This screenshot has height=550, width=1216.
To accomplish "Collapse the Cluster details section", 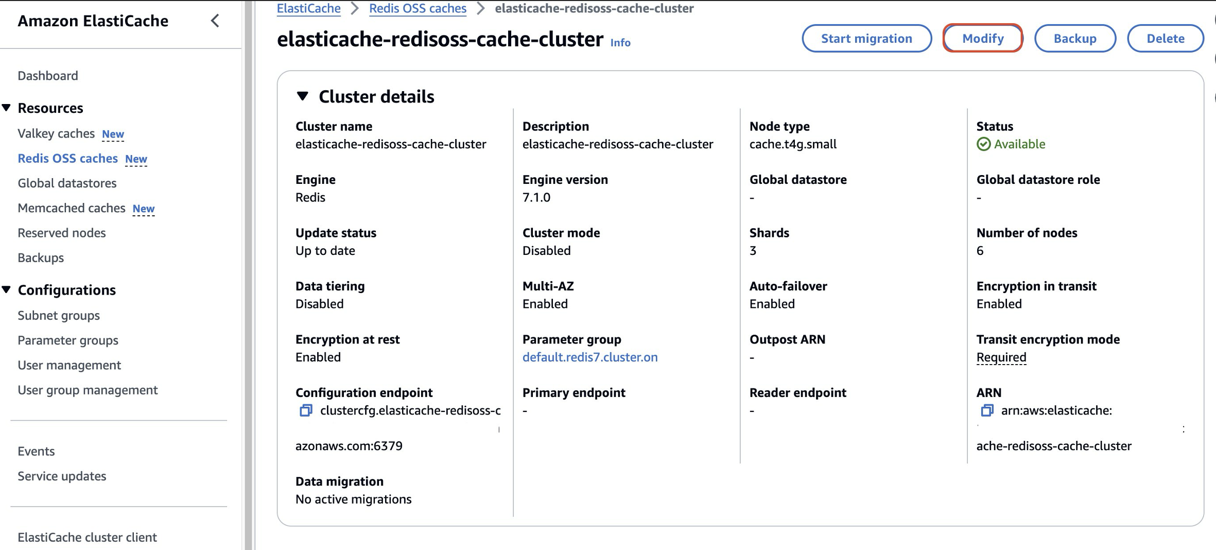I will click(303, 96).
